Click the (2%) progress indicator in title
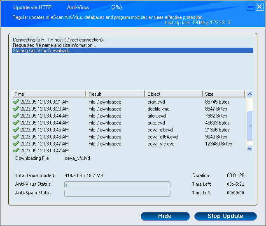This screenshot has height=226, width=266. tap(117, 7)
